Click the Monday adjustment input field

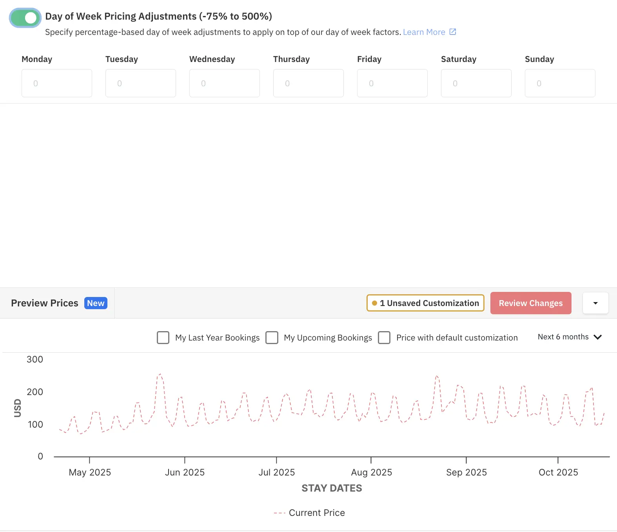point(57,83)
